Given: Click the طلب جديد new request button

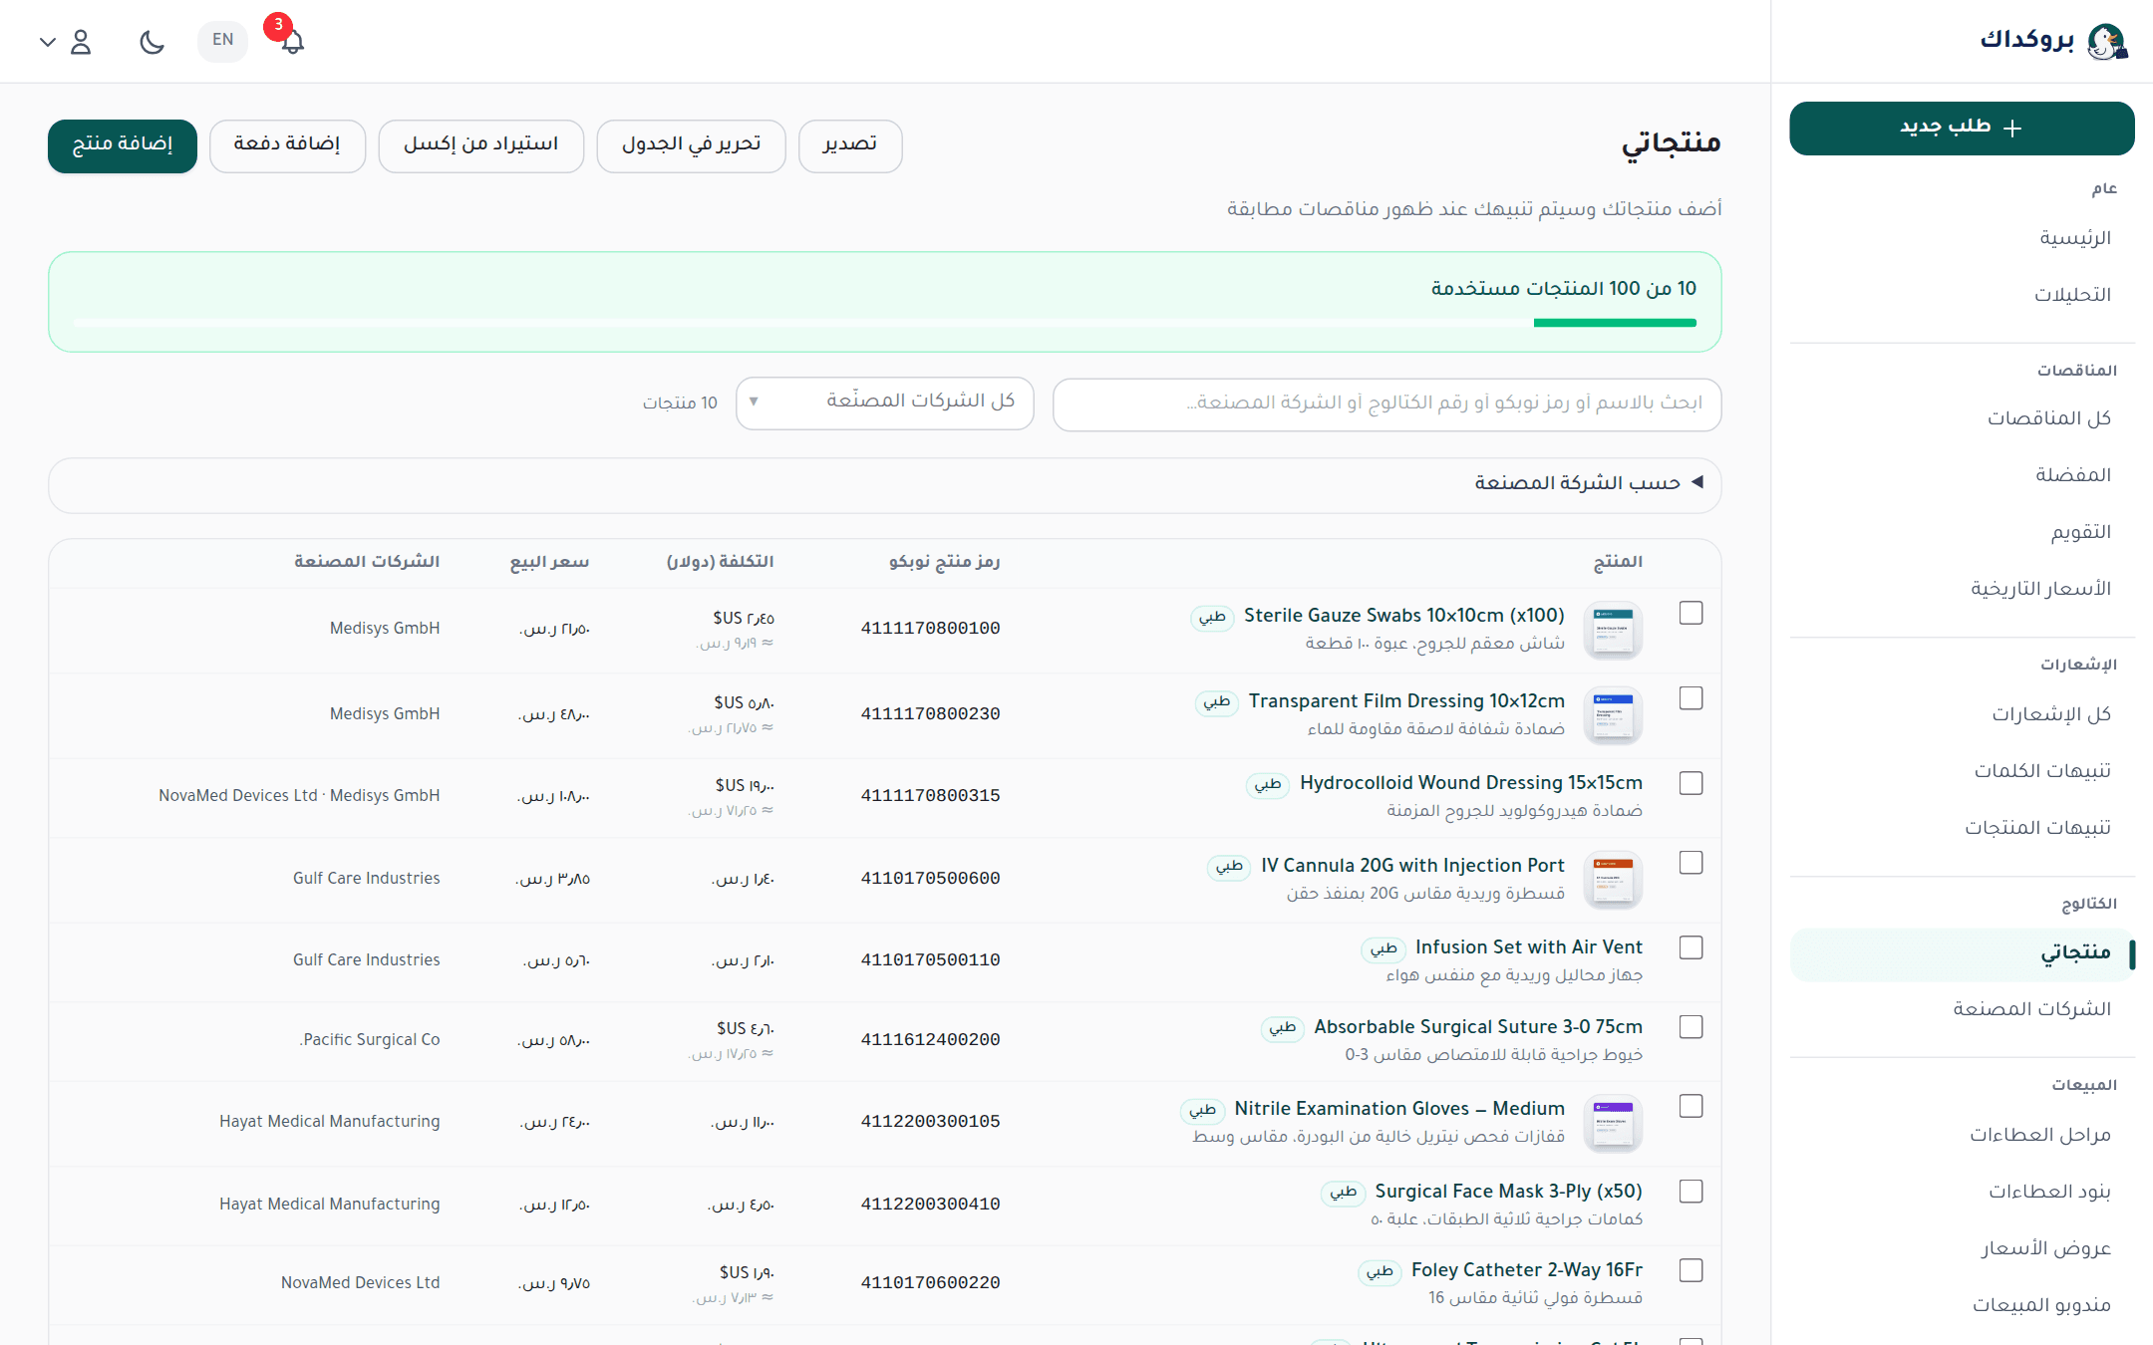Looking at the screenshot, I should point(1961,128).
